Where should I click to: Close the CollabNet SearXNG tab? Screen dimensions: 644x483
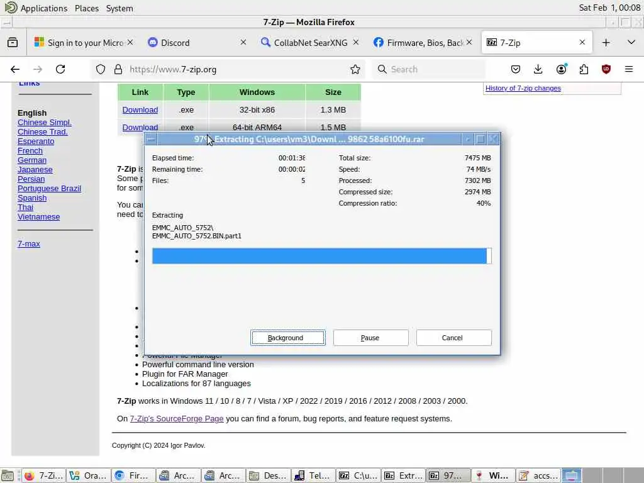click(356, 42)
